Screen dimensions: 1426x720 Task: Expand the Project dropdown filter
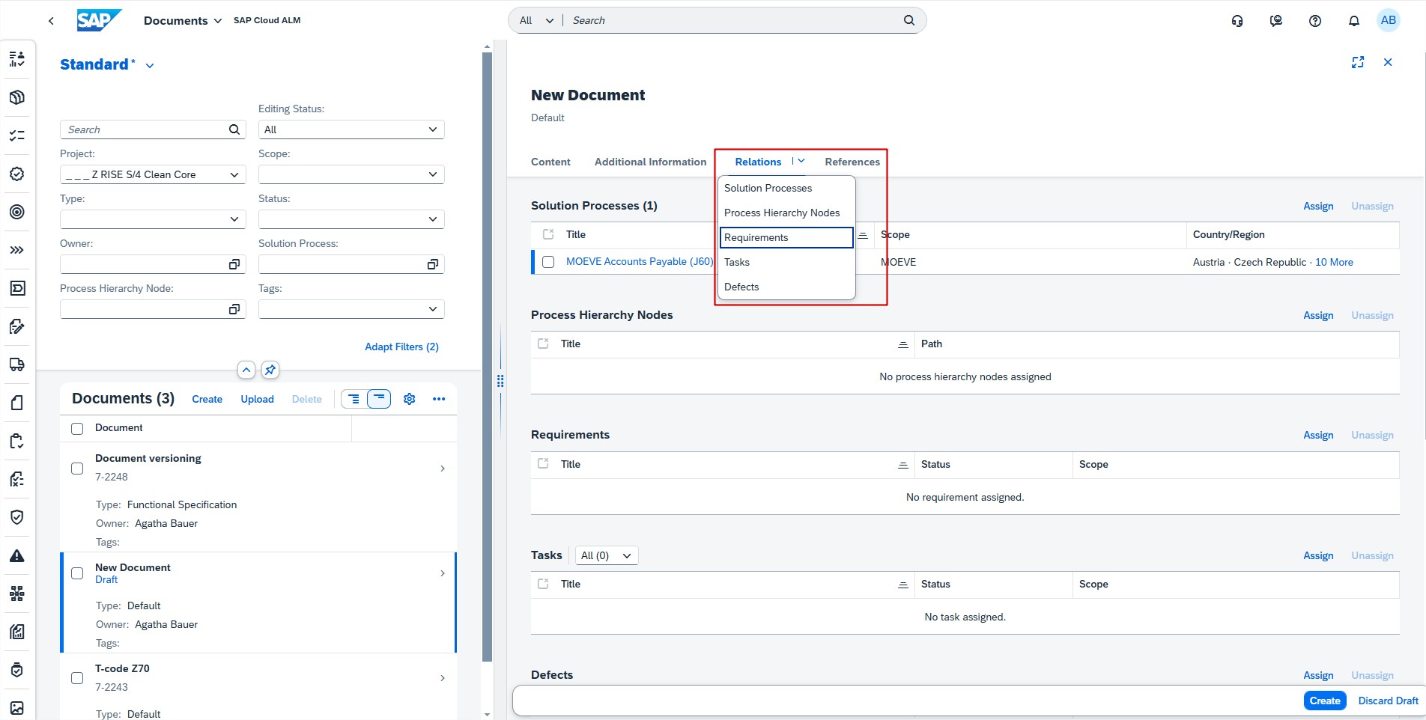click(x=234, y=174)
